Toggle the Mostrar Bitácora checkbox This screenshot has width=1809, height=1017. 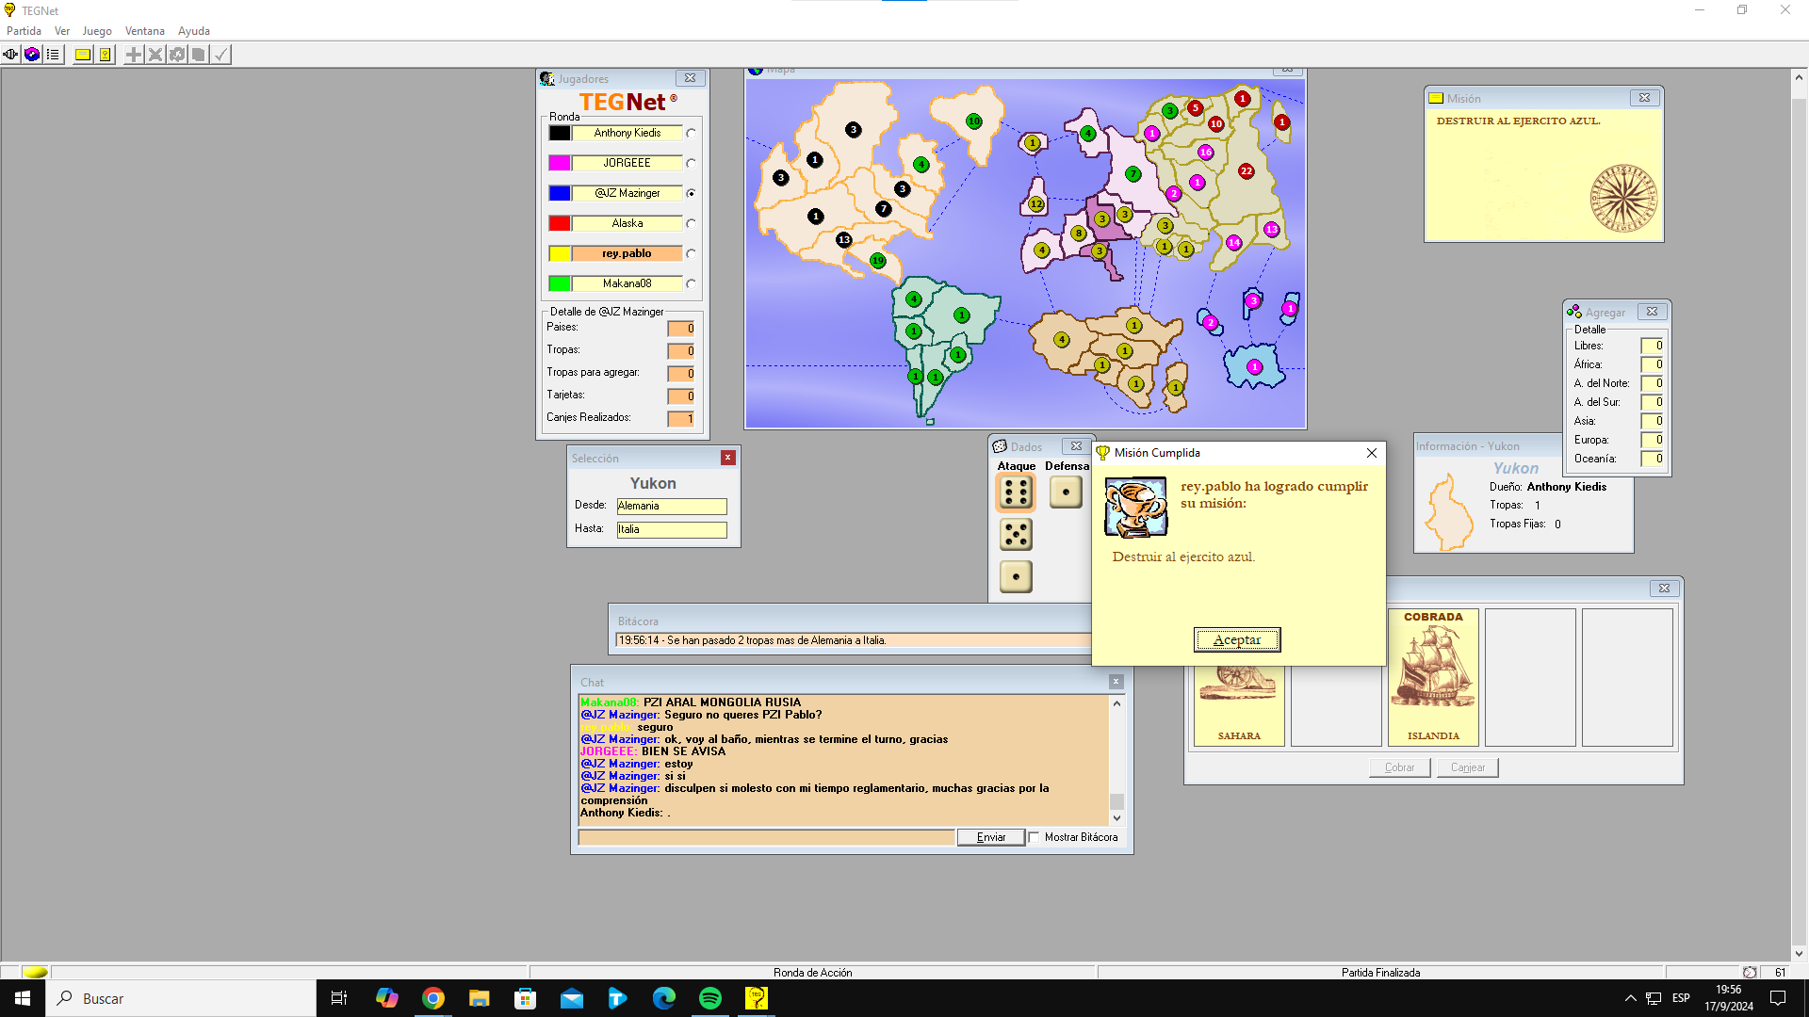pyautogui.click(x=1034, y=837)
